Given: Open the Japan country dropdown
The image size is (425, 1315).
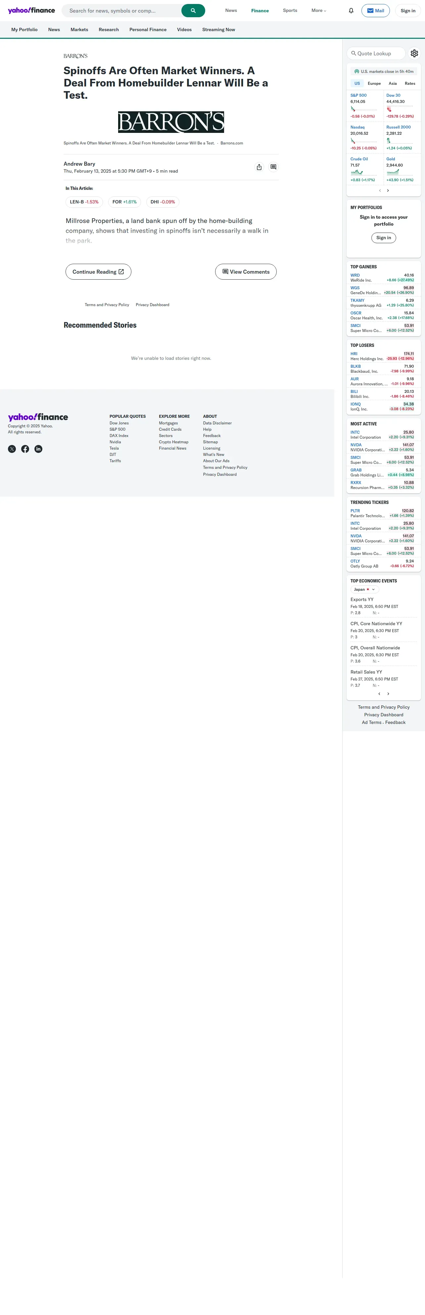Looking at the screenshot, I should point(364,589).
